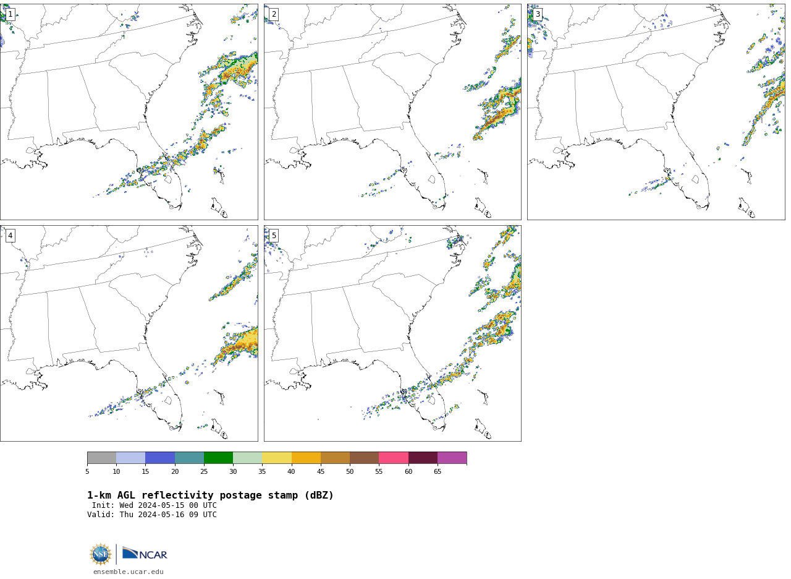Click the number label '3' on third panel

538,14
